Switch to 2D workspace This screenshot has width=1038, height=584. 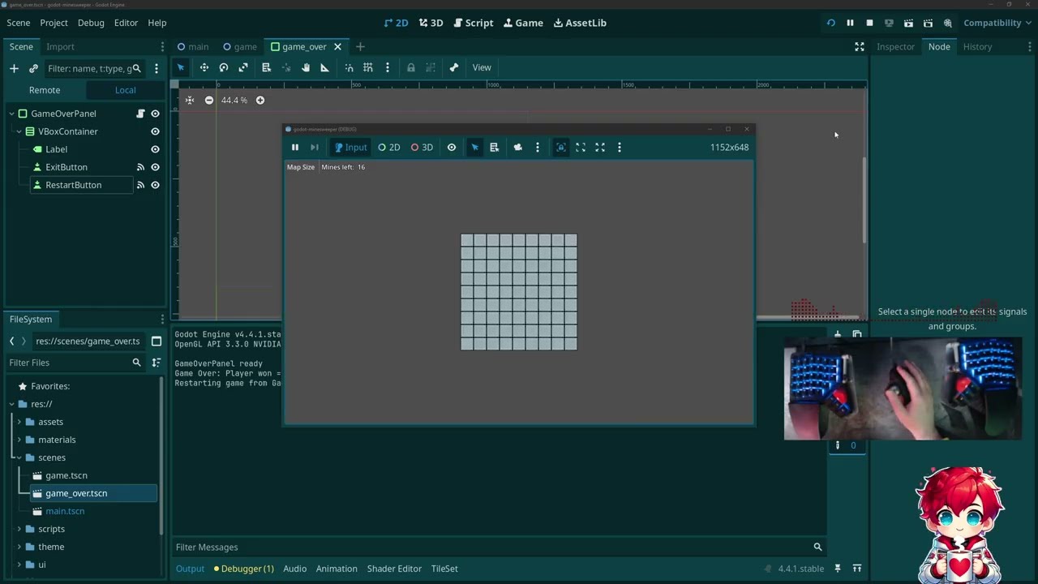click(396, 23)
